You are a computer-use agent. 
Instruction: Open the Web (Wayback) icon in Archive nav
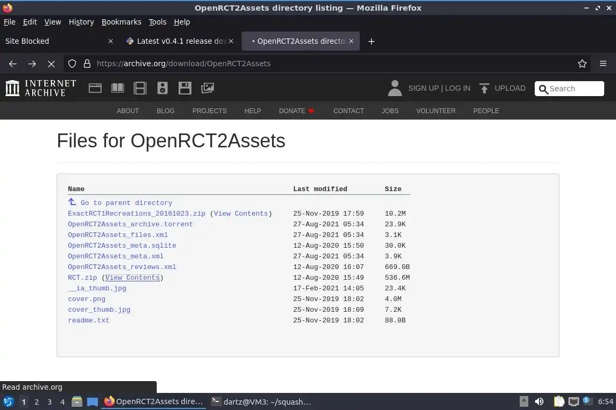pyautogui.click(x=95, y=88)
